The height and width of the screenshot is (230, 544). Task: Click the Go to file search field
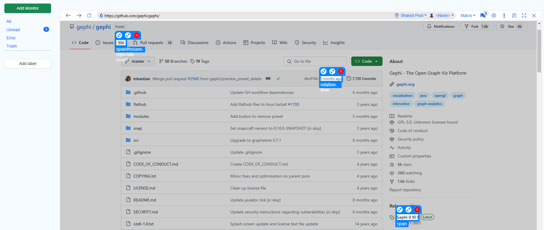tap(315, 61)
